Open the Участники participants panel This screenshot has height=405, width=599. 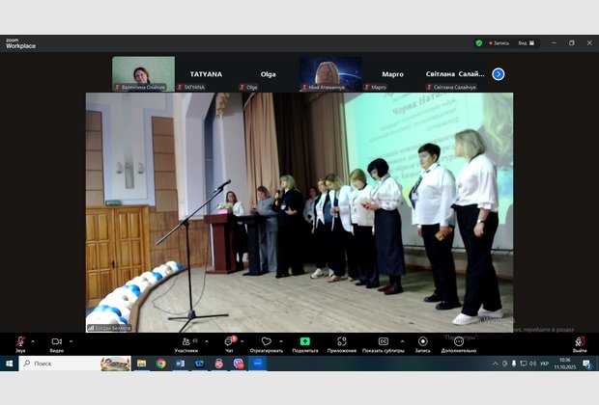click(x=186, y=344)
